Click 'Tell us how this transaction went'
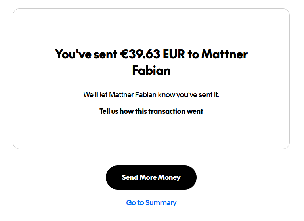The image size is (304, 221). (x=151, y=111)
